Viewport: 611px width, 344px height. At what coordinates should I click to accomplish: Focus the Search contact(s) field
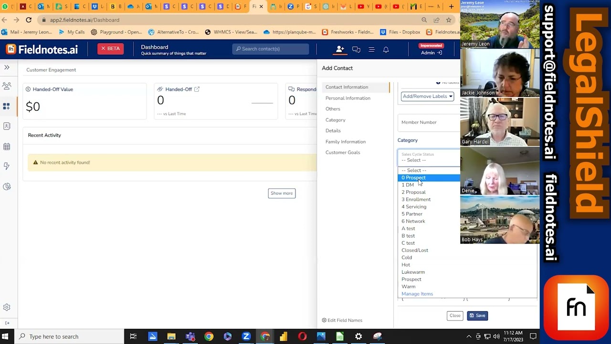(x=271, y=49)
